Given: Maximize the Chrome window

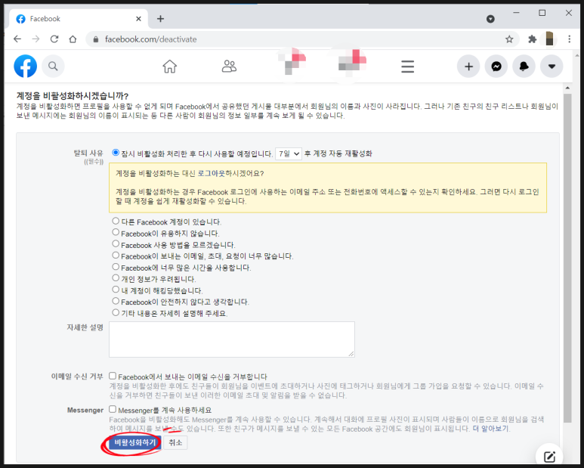Looking at the screenshot, I should point(542,13).
